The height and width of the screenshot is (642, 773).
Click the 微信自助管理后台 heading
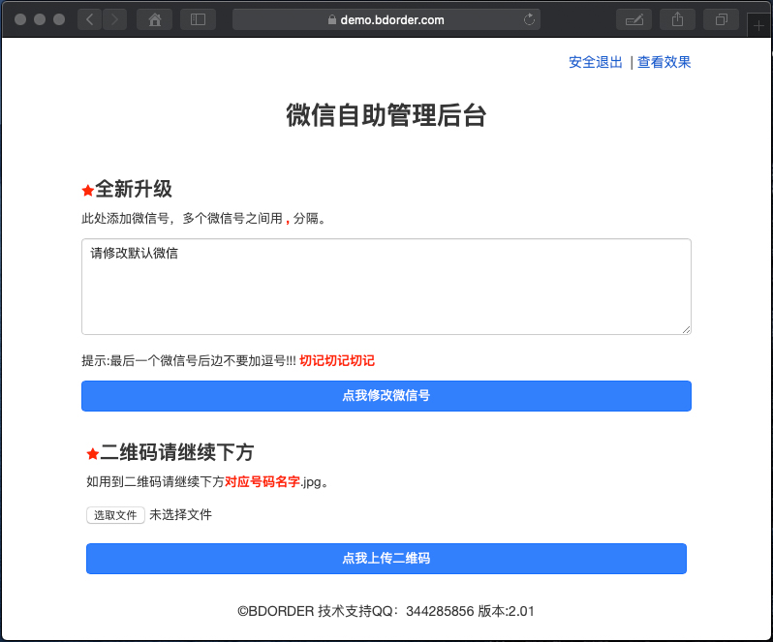point(386,115)
